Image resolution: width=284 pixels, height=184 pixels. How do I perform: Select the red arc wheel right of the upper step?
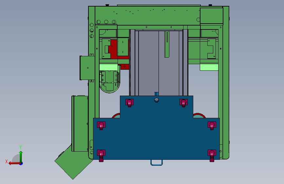click(x=199, y=116)
